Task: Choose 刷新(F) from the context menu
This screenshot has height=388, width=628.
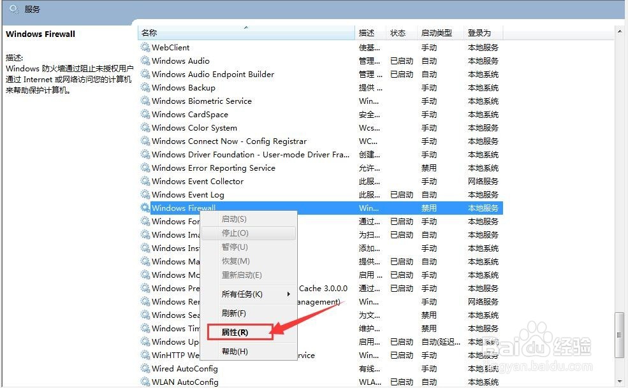Action: (248, 313)
